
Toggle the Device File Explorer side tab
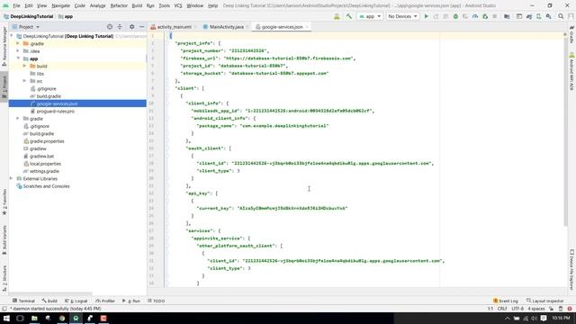[572, 270]
